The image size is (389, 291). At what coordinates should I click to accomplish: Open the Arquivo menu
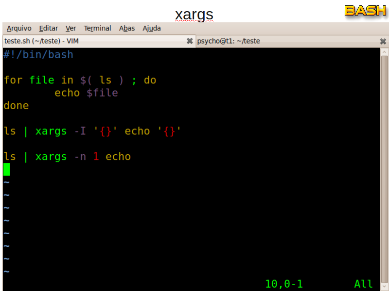[x=19, y=28]
